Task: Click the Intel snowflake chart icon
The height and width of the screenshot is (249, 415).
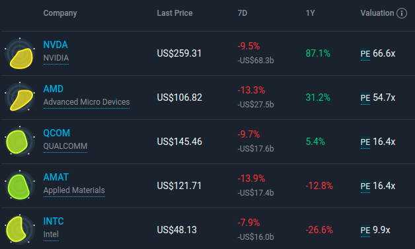Action: [x=20, y=230]
